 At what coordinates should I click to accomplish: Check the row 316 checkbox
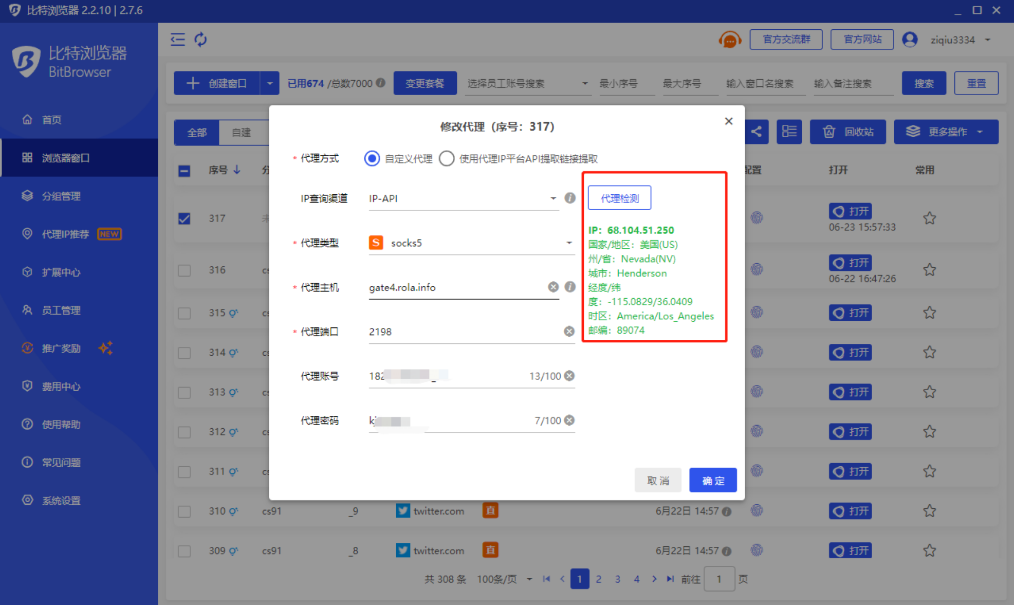(185, 270)
